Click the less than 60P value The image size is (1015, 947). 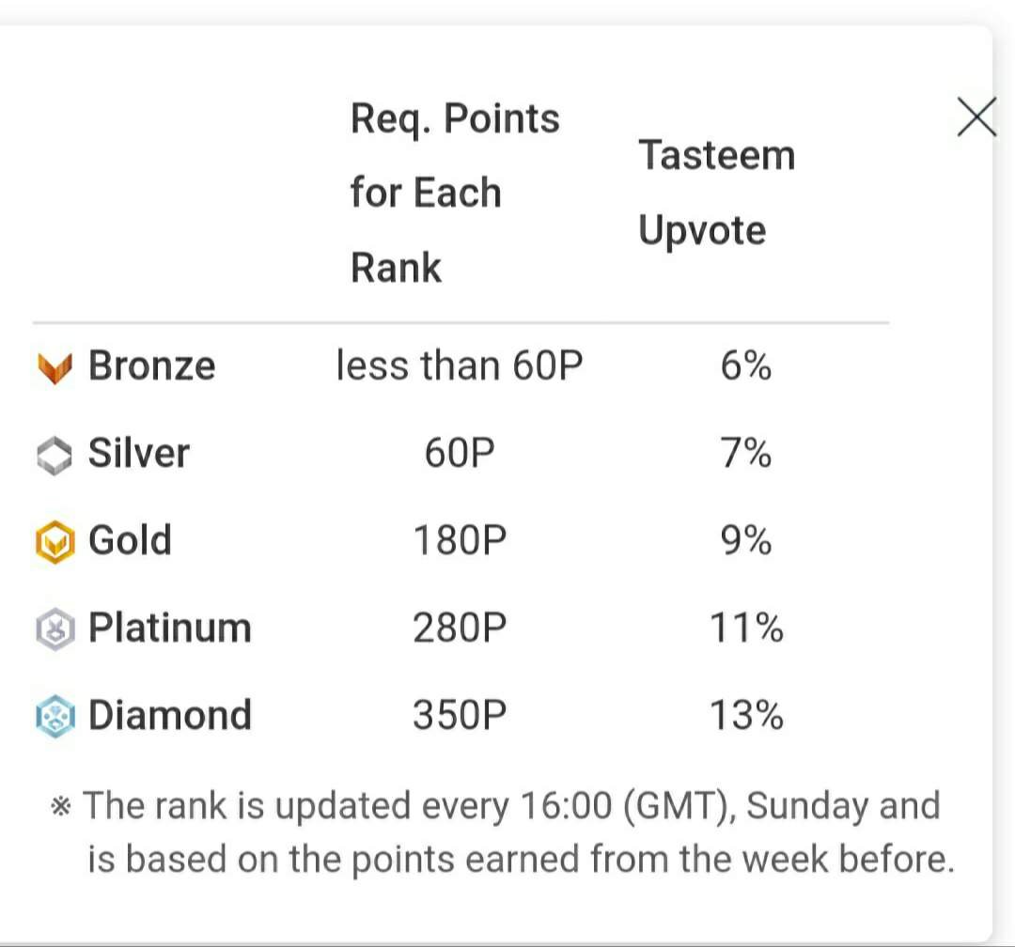coord(460,365)
